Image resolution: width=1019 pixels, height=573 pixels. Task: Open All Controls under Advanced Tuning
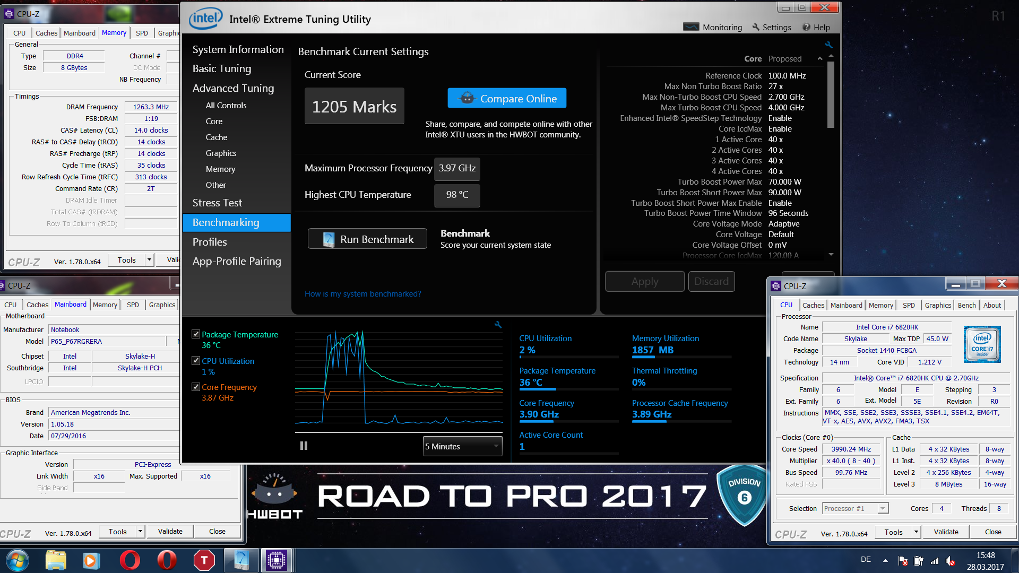tap(226, 105)
